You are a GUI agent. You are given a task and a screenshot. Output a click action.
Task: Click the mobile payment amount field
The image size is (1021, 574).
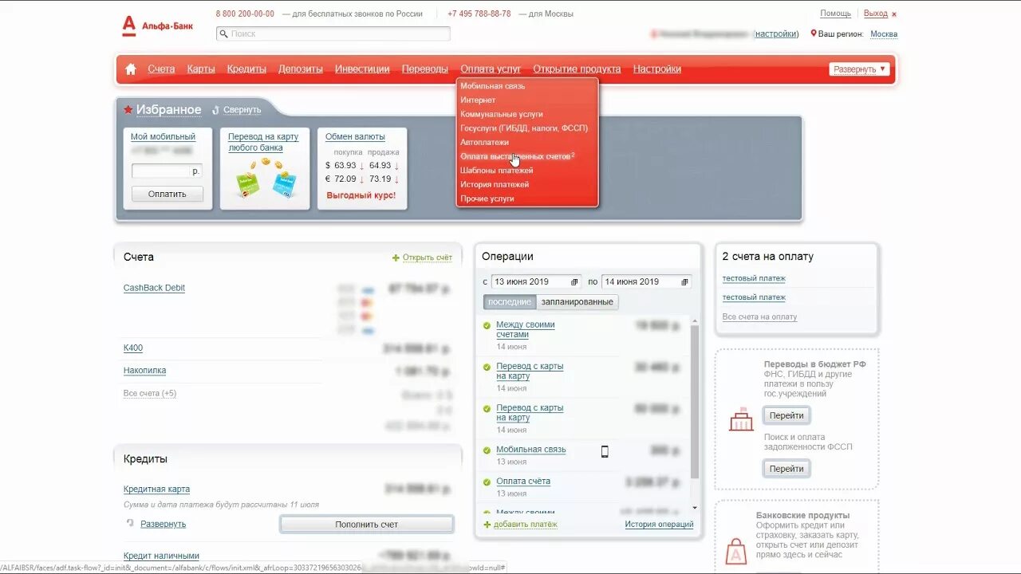(x=167, y=171)
